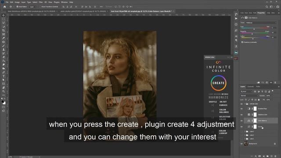Hide the Infinite Color group
281x158 pixels.
pyautogui.click(x=241, y=104)
